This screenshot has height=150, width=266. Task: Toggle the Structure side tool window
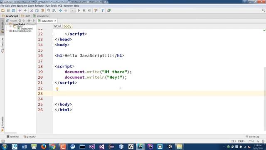point(2,45)
